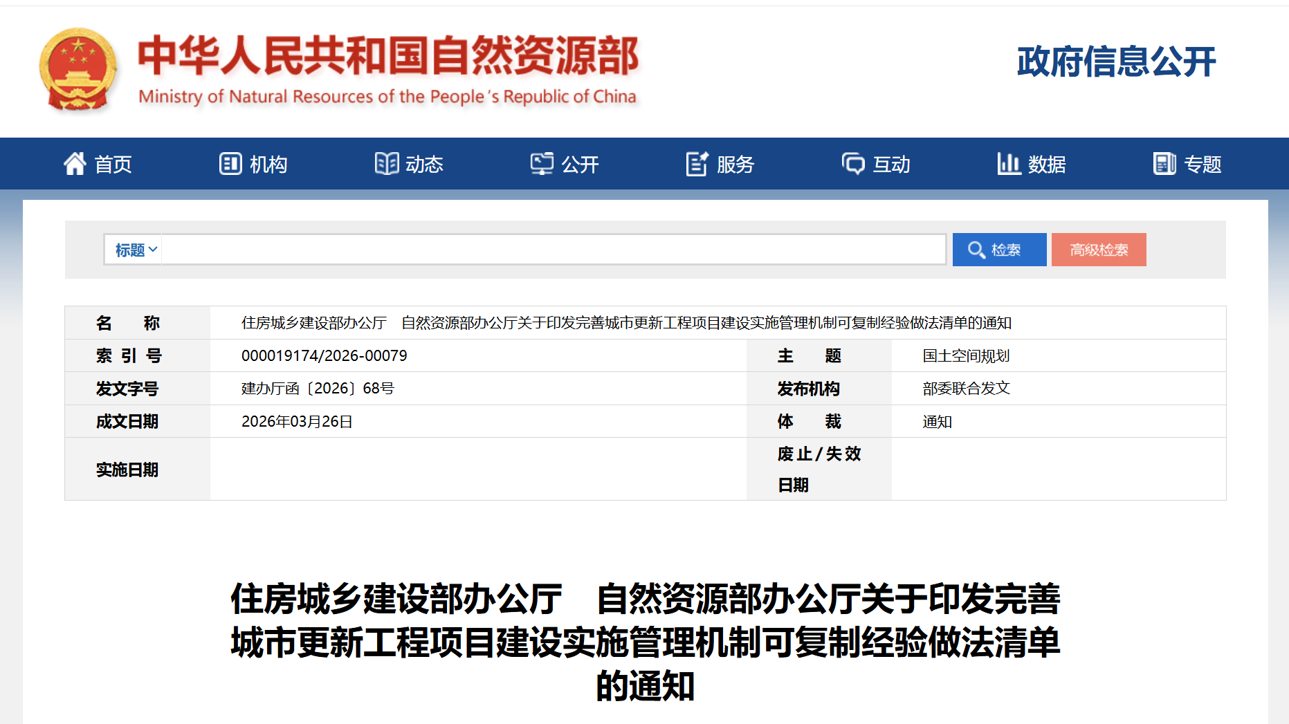The height and width of the screenshot is (724, 1289).
Task: Click the document number 建办厅函〔2026〕68号
Action: (x=318, y=389)
